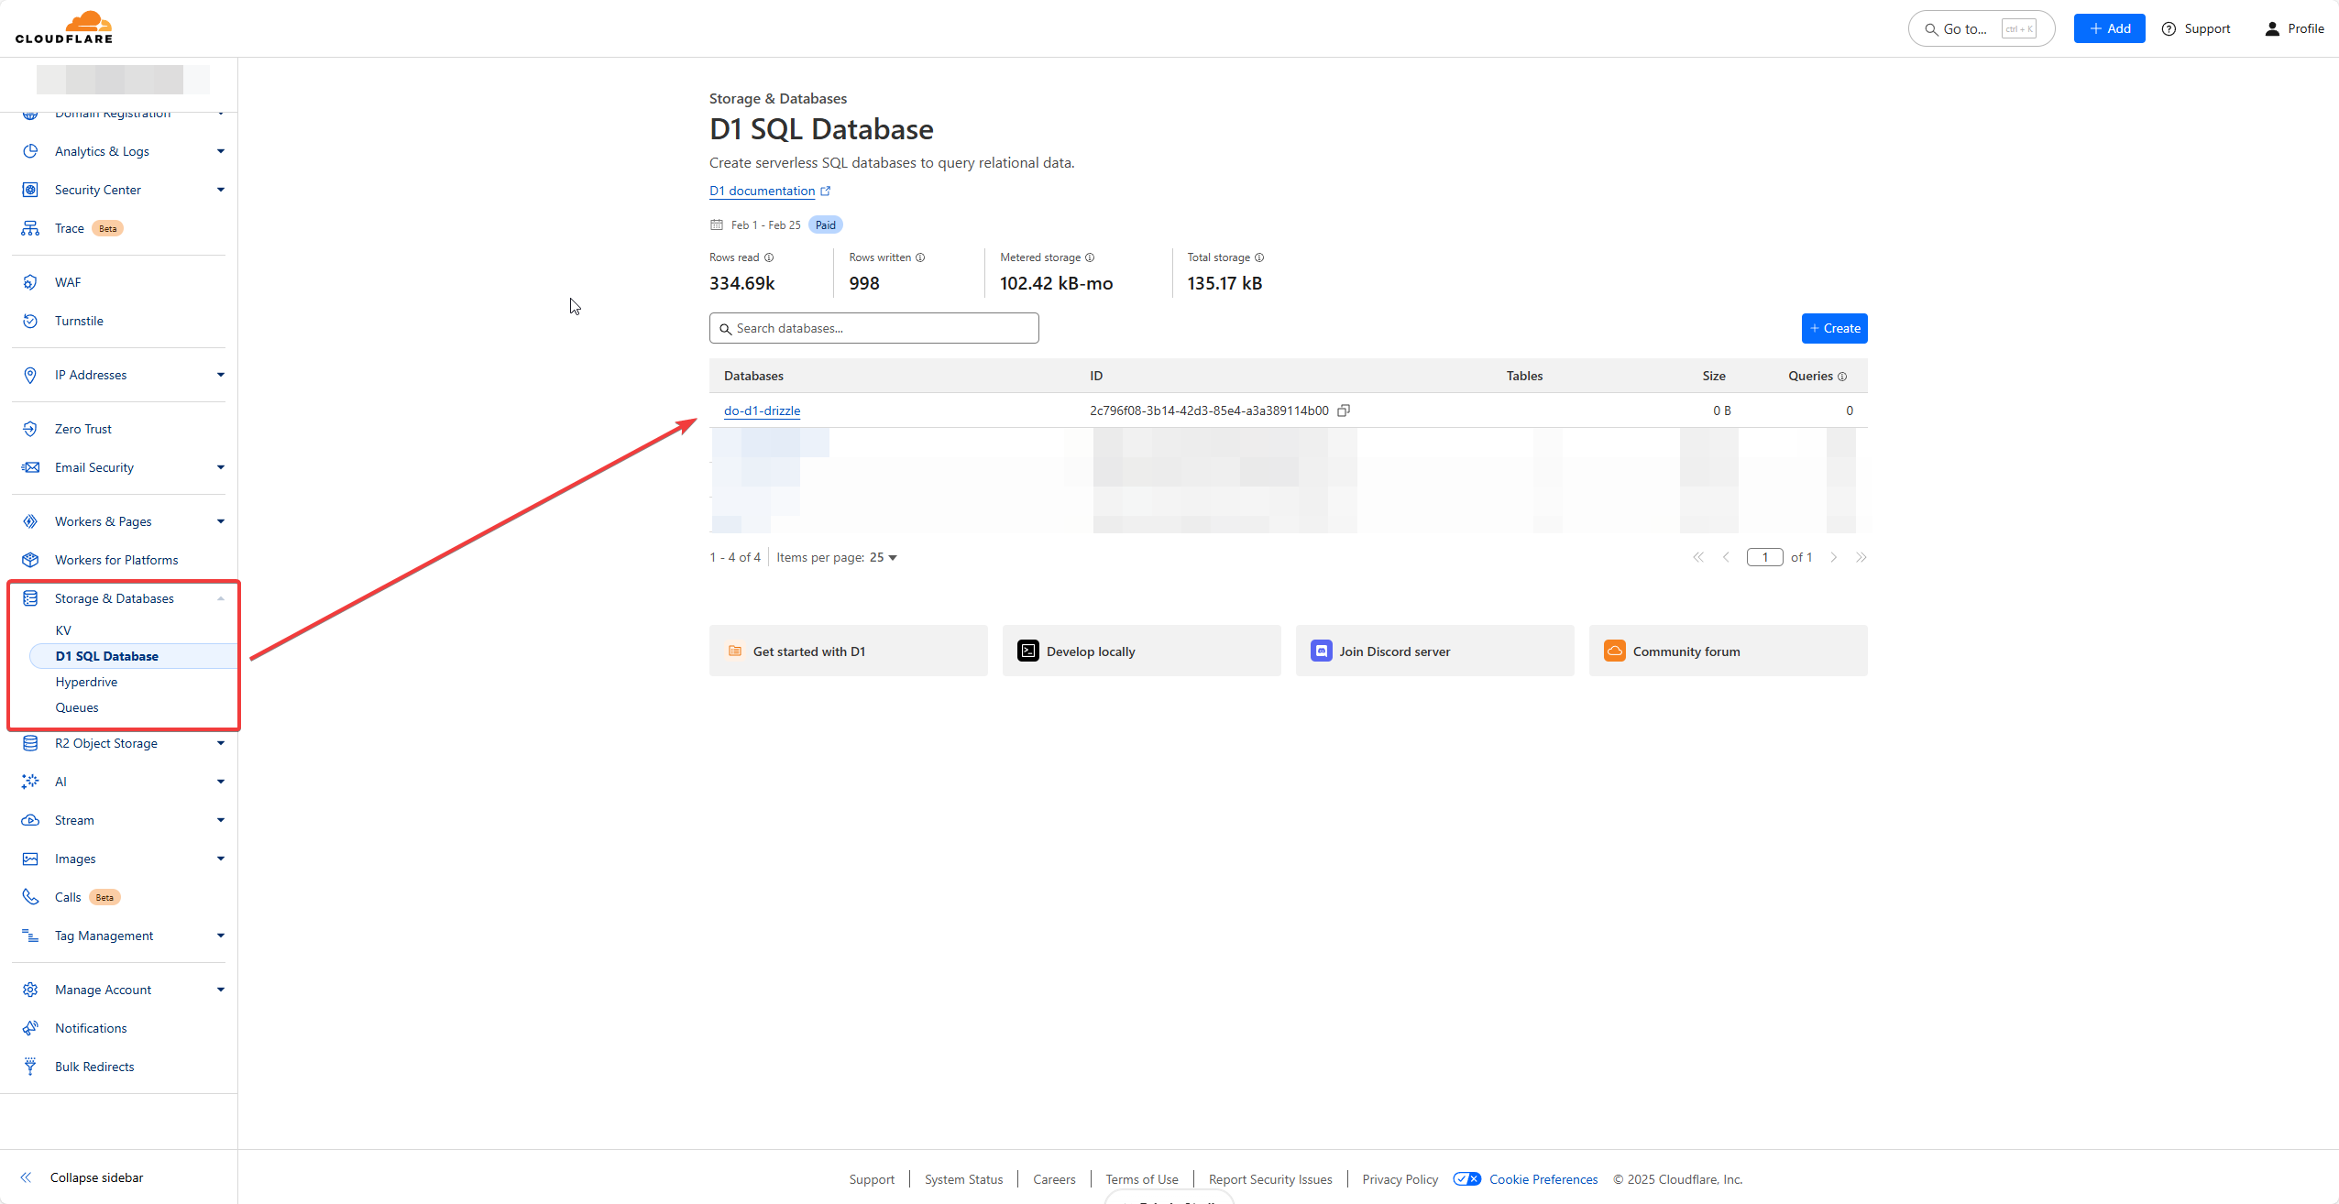
Task: Click the Total storage info icon
Action: [1259, 257]
